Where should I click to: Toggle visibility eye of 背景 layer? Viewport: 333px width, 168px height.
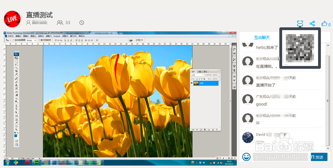click(x=192, y=83)
